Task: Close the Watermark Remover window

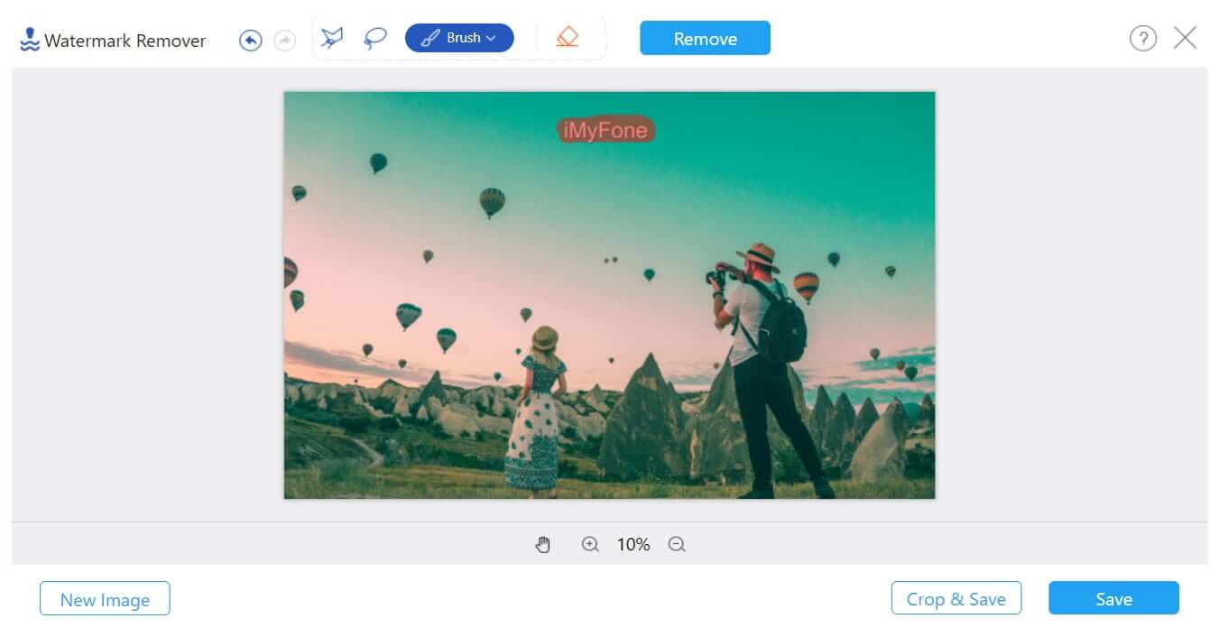Action: click(1185, 38)
